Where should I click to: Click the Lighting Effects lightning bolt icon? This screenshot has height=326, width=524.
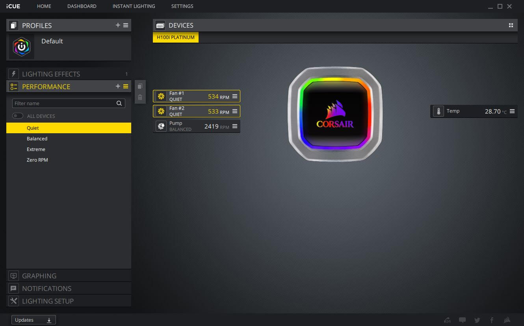pos(14,74)
